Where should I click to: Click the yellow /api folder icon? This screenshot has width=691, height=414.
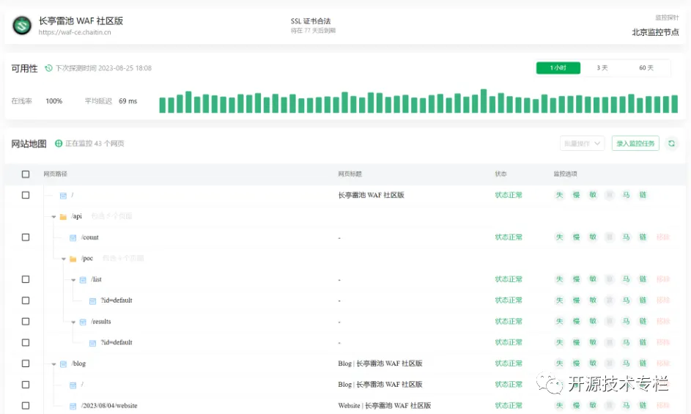[x=63, y=217]
